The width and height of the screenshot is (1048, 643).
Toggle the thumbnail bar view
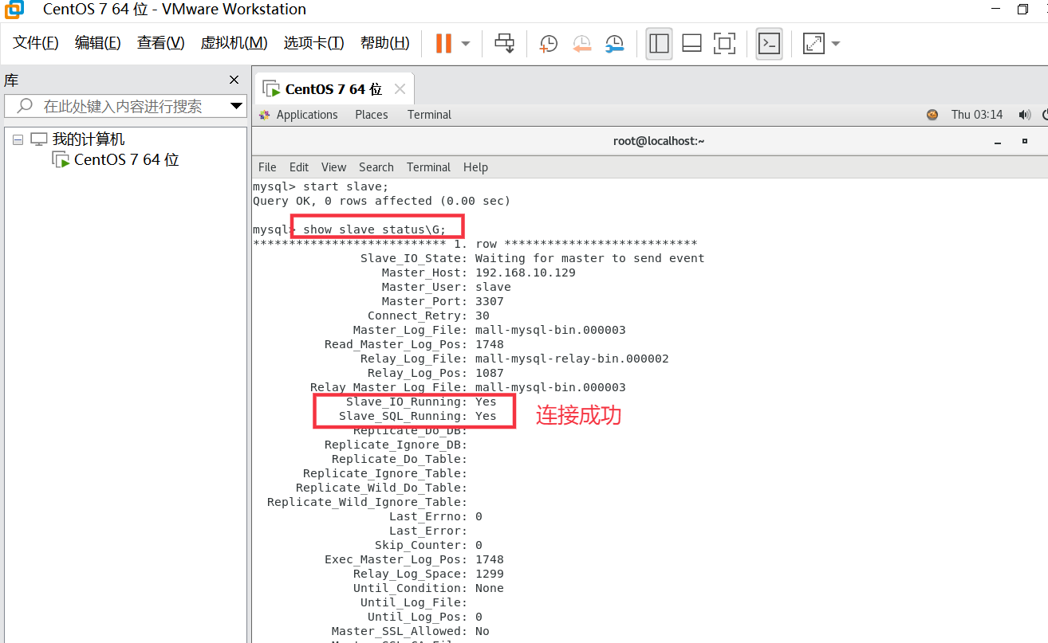pyautogui.click(x=691, y=44)
